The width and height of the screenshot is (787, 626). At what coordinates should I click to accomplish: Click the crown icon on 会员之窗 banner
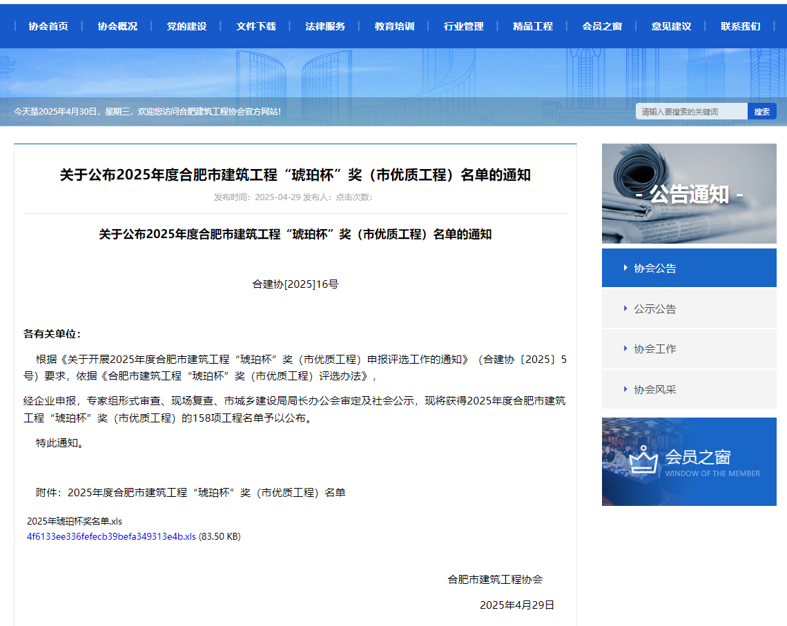643,460
